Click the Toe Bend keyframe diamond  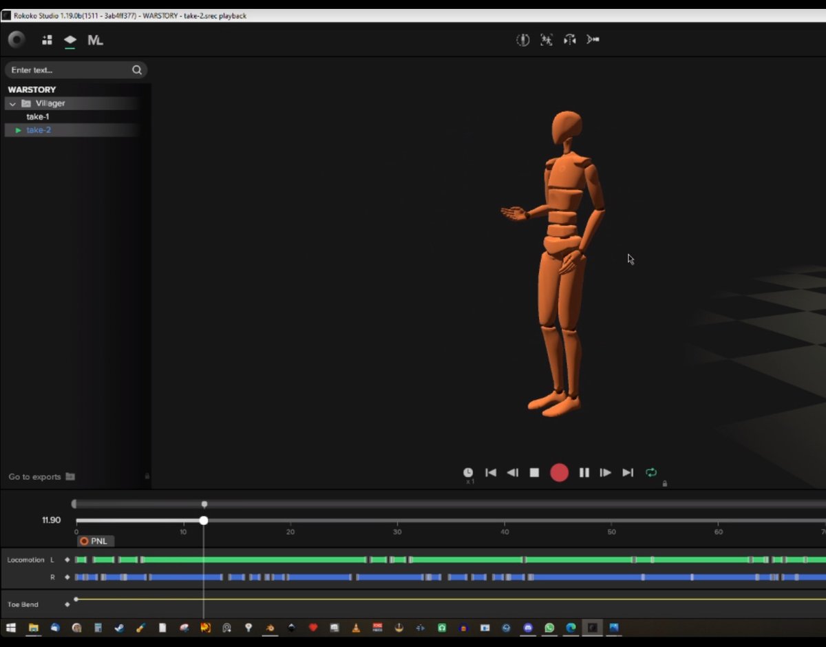pyautogui.click(x=67, y=604)
